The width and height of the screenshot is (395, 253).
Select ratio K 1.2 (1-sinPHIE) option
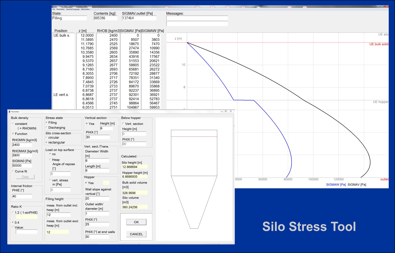pos(13,212)
